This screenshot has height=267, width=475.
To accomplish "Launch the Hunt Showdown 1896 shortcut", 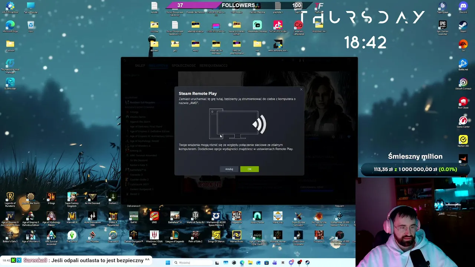I will [x=92, y=218].
